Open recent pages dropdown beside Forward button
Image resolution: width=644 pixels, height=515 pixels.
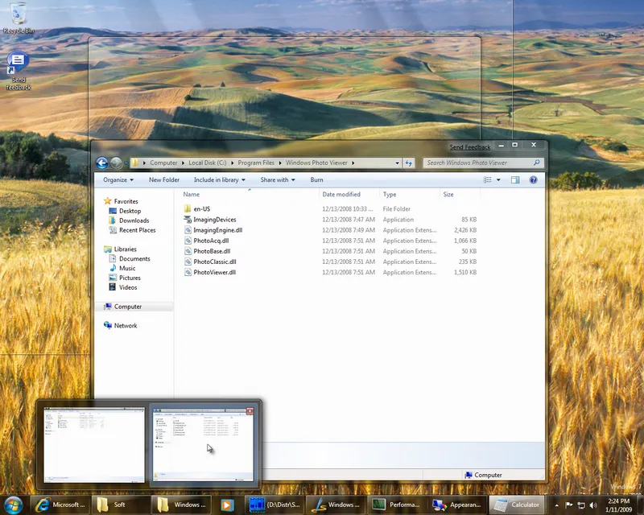point(126,163)
